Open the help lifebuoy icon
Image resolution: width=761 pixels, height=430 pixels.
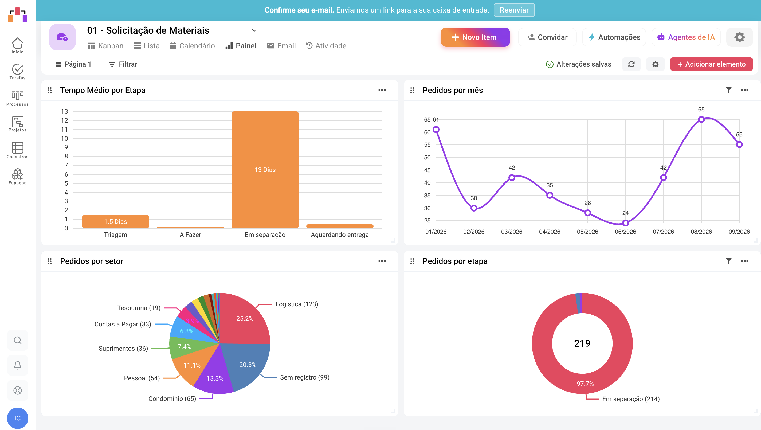17,390
